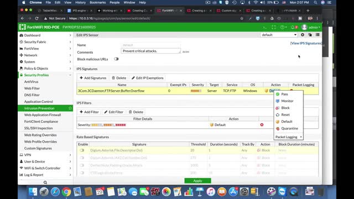Image resolution: width=354 pixels, height=199 pixels.
Task: Expand WiFi & Switch Controller section
Action: [x=45, y=168]
